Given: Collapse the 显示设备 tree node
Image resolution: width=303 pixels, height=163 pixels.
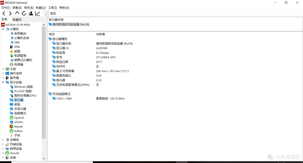Looking at the screenshot, I should click(3, 82).
